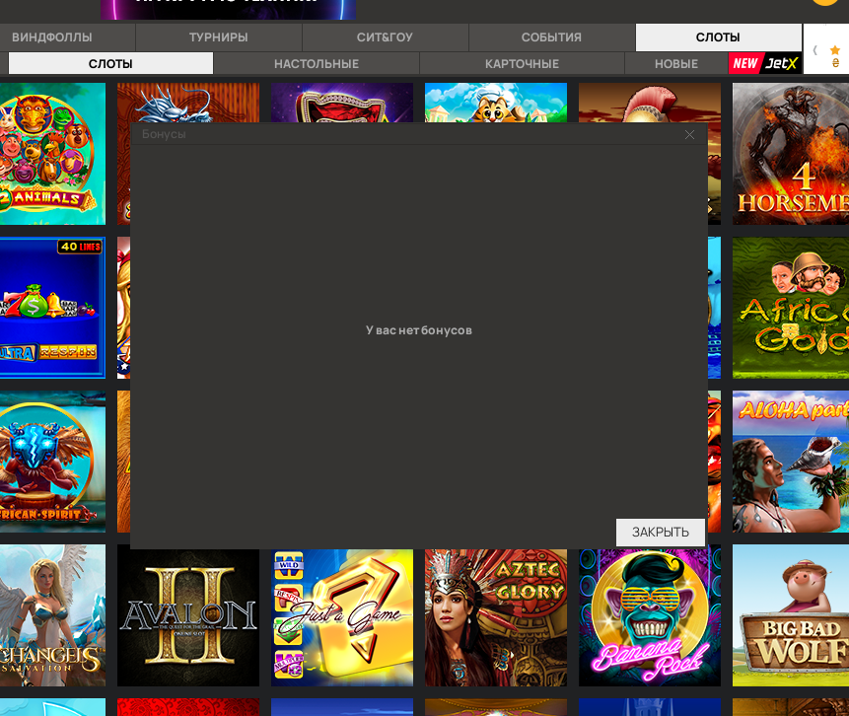Click the gray left chevron arrow
Screen dimensions: 849x716
point(814,50)
